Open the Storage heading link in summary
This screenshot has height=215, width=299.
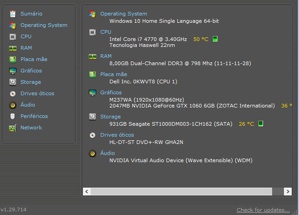pyautogui.click(x=110, y=117)
